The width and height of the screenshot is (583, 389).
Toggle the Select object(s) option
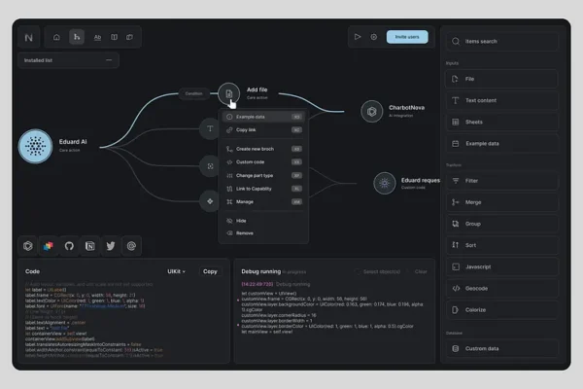381,271
